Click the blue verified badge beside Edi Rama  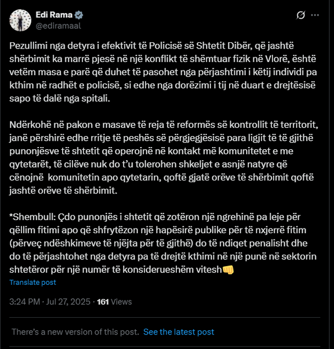pyautogui.click(x=79, y=15)
